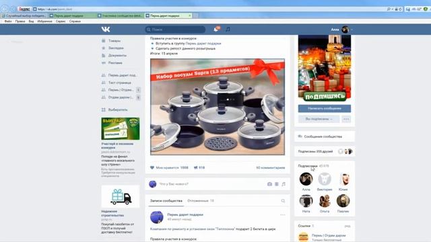Open the Избранное menu

point(45,21)
